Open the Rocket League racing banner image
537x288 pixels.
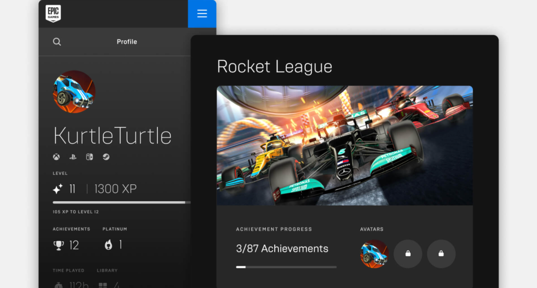click(x=345, y=146)
